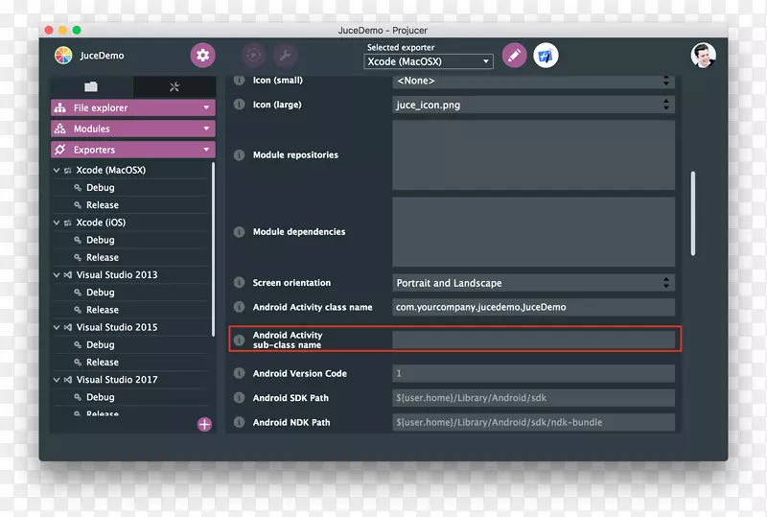This screenshot has width=767, height=517.
Task: Collapse the Exporters panel
Action: pyautogui.click(x=206, y=150)
